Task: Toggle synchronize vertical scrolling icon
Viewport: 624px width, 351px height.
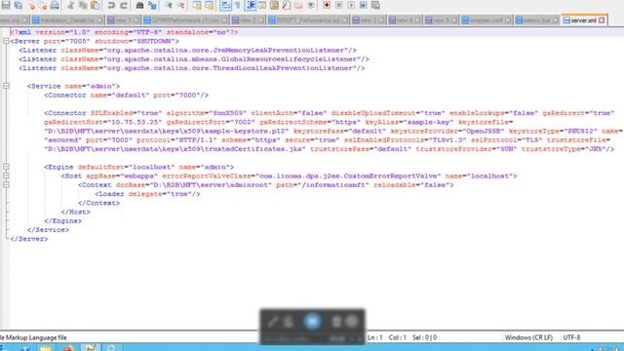Action: tap(197, 5)
